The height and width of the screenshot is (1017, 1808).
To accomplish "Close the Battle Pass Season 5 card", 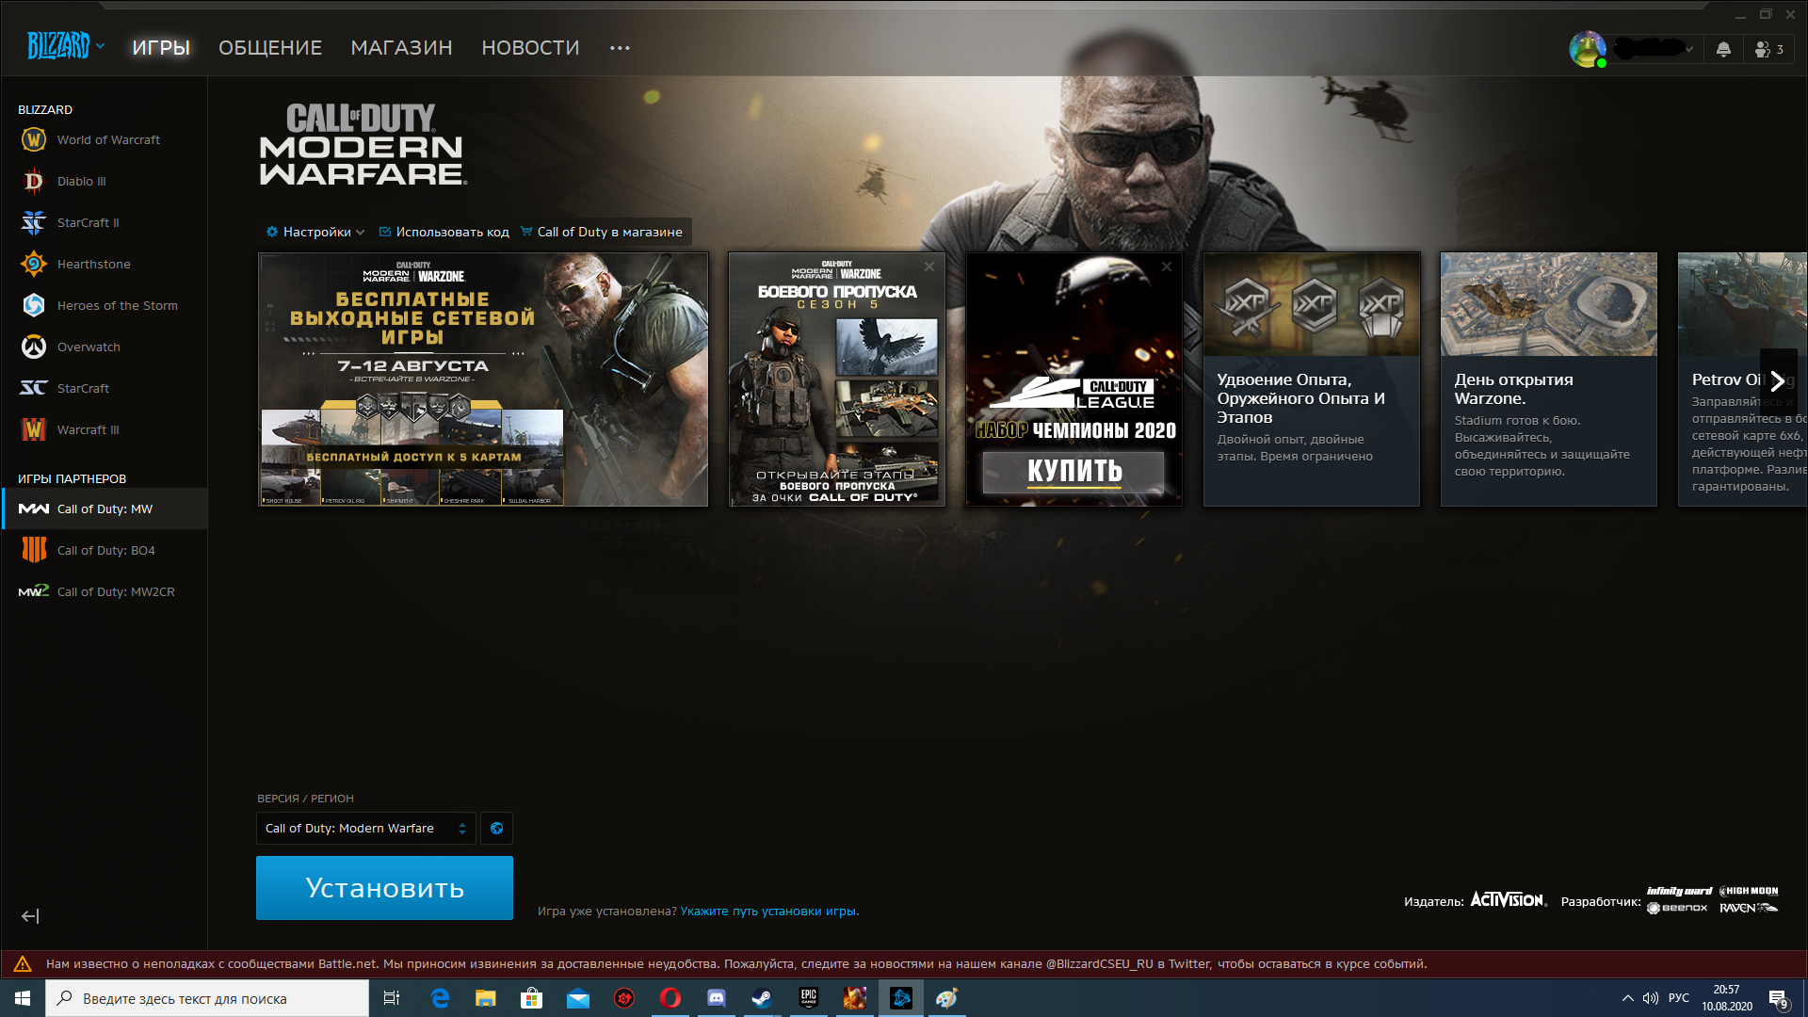I will coord(929,266).
